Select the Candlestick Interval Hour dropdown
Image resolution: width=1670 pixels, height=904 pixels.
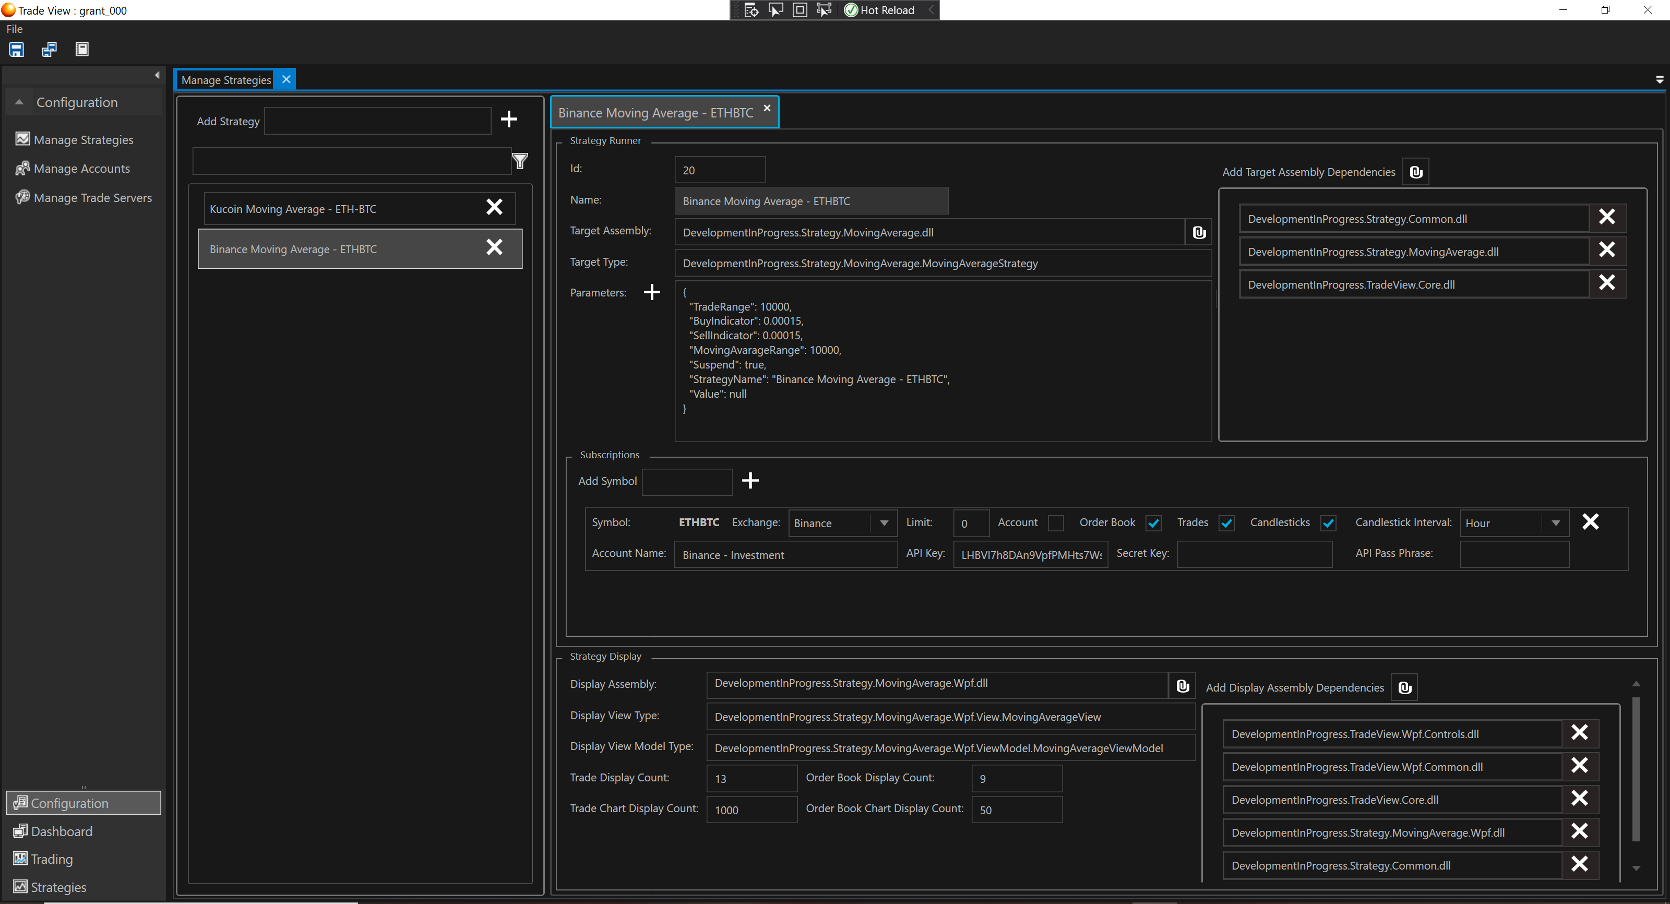coord(1512,522)
